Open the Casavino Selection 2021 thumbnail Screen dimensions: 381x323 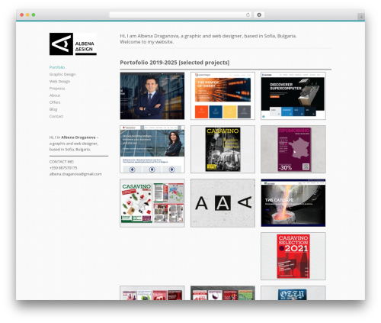pos(293,256)
